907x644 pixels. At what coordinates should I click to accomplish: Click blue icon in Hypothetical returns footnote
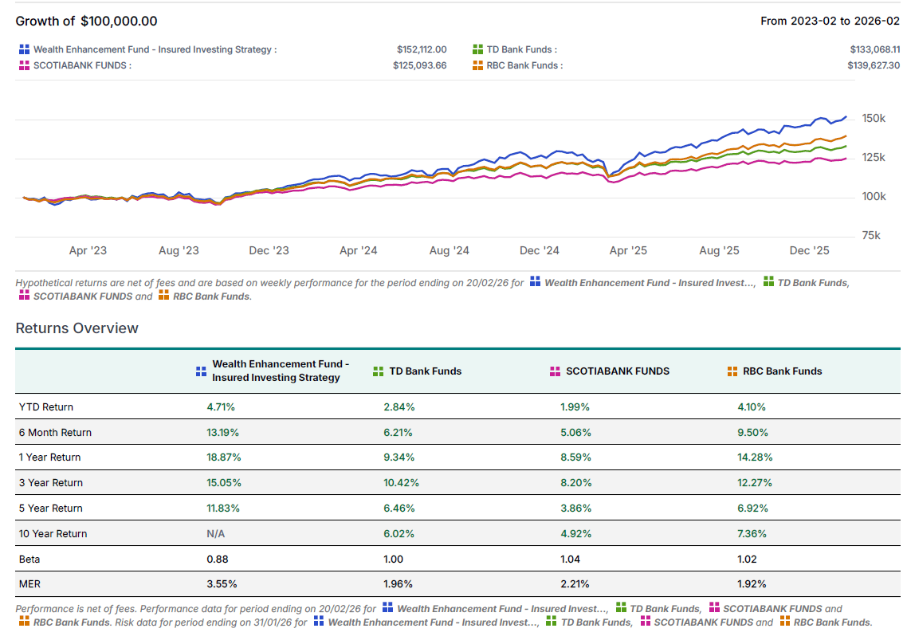pyautogui.click(x=536, y=282)
